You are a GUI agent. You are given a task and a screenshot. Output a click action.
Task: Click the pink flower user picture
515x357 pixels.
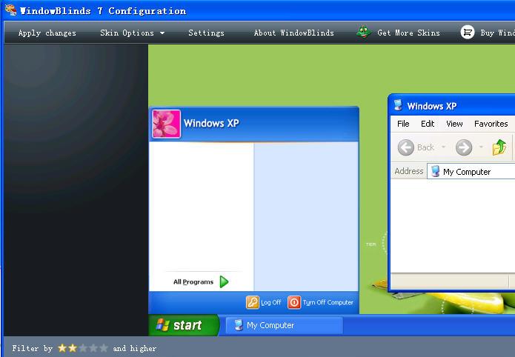(x=166, y=124)
